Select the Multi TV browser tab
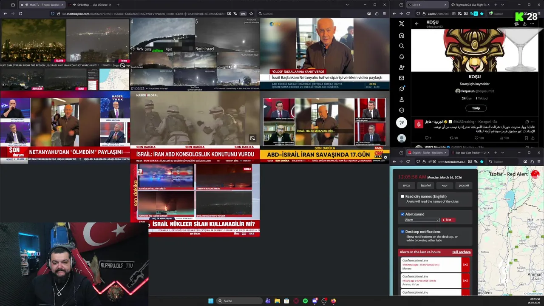The width and height of the screenshot is (544, 306). 42,5
